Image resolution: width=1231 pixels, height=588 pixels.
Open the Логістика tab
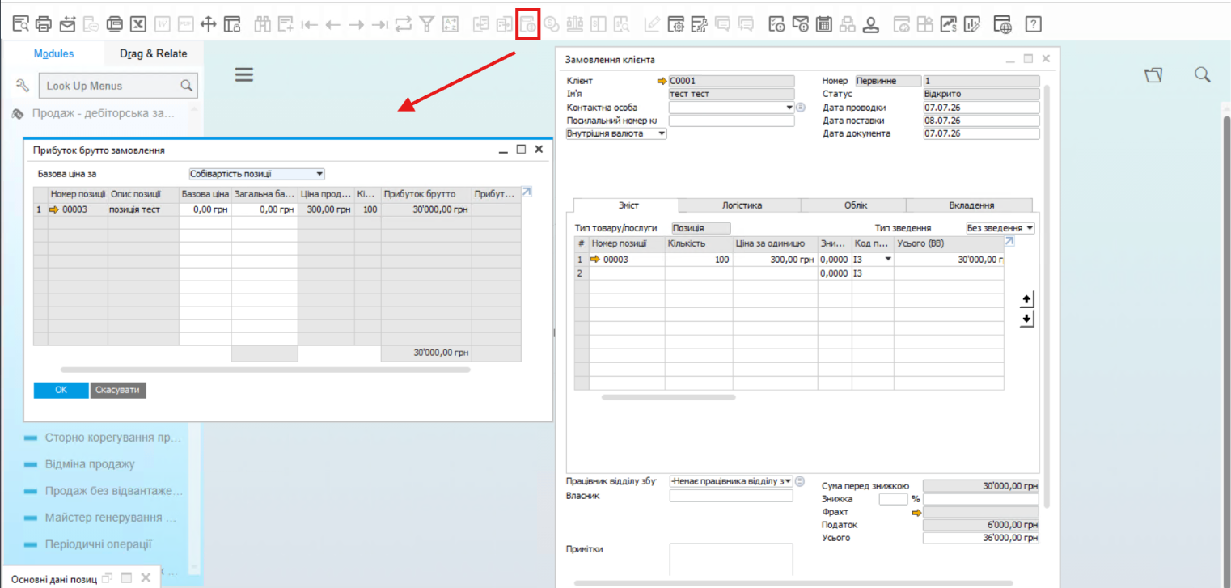click(742, 205)
